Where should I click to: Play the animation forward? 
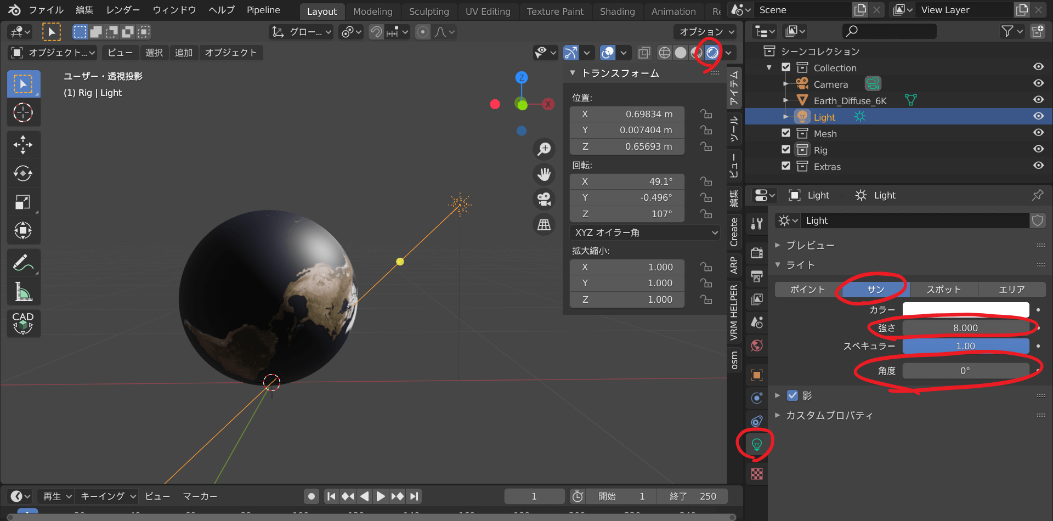381,496
